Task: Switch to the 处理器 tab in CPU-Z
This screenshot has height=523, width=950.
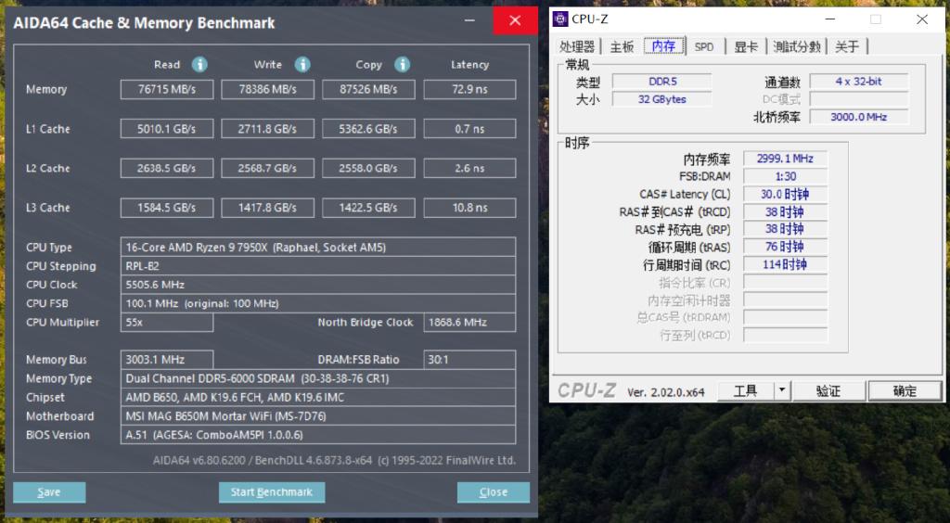Action: 577,46
